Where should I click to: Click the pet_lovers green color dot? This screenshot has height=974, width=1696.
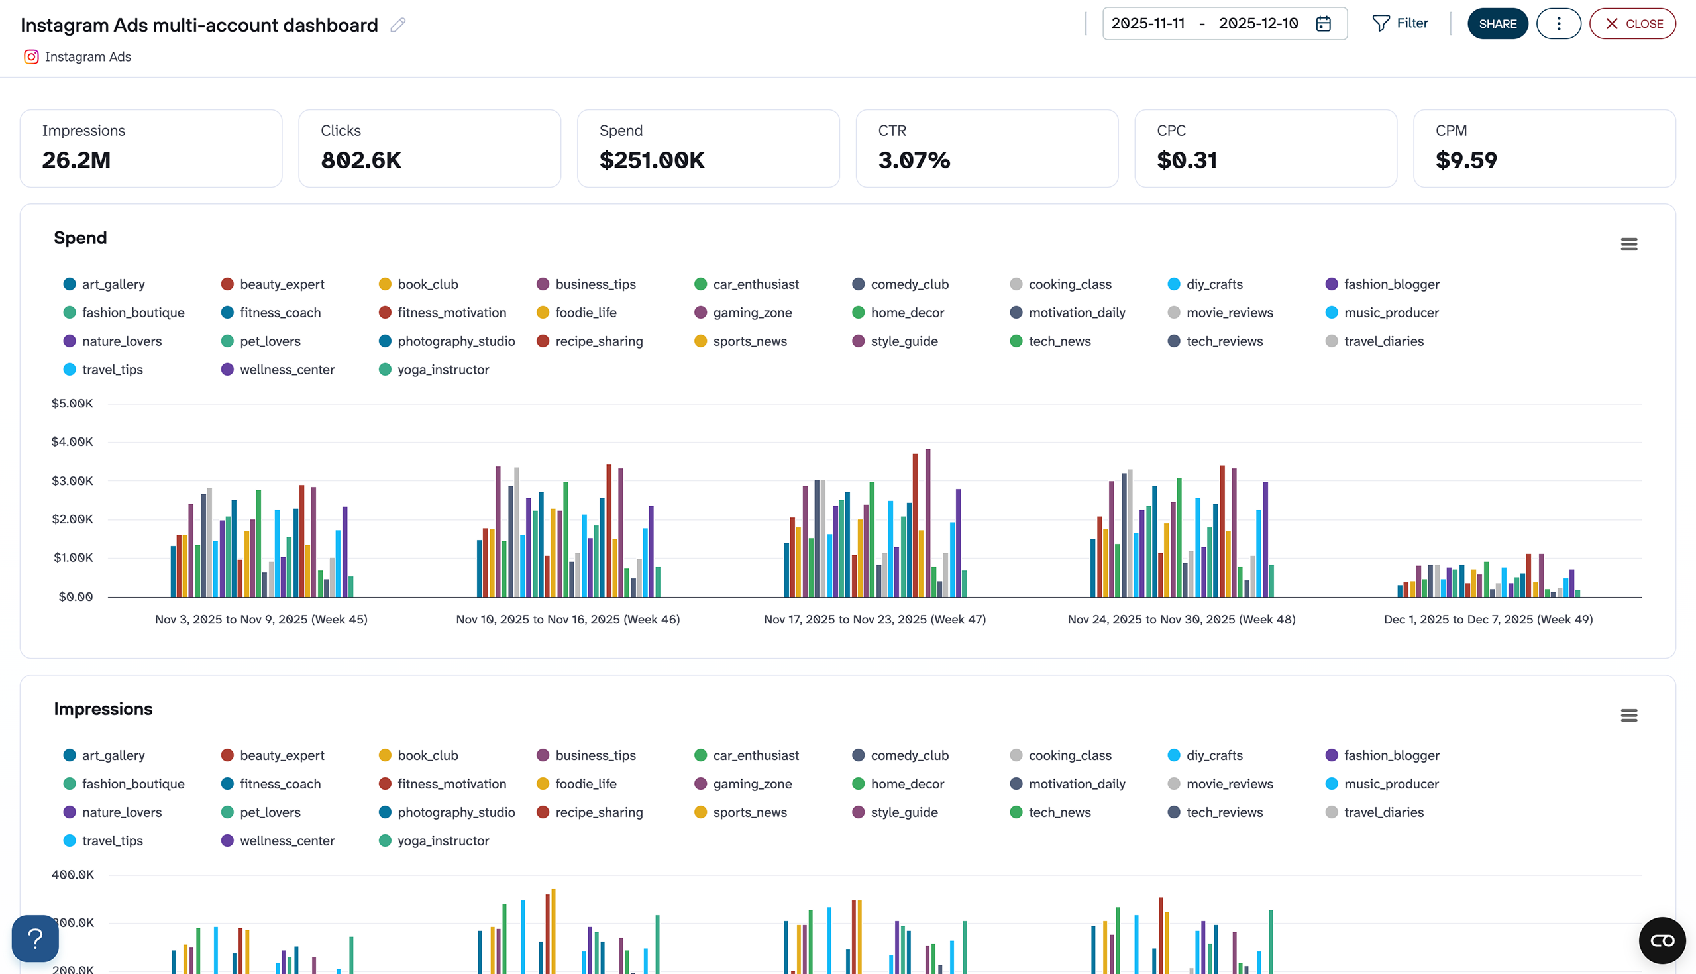point(227,341)
